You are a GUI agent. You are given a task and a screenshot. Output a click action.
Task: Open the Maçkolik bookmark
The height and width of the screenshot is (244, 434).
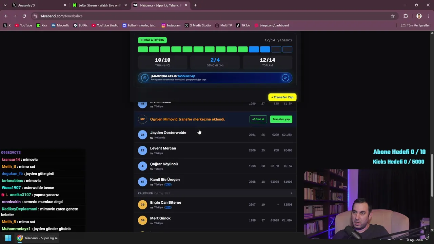click(x=60, y=25)
